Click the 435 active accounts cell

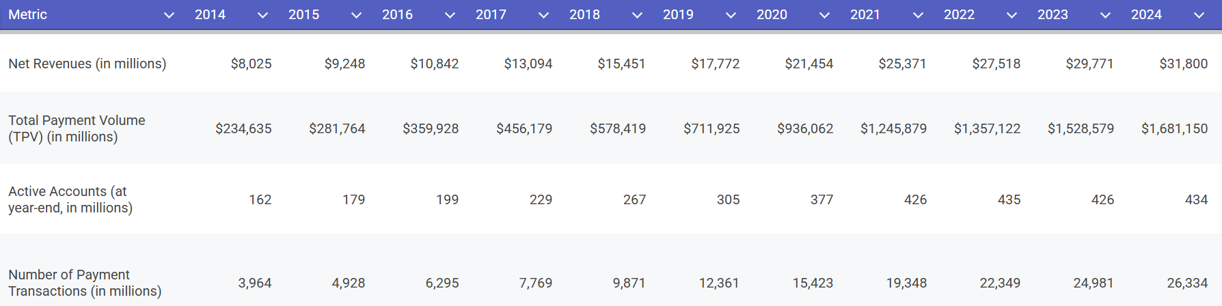tap(1009, 199)
